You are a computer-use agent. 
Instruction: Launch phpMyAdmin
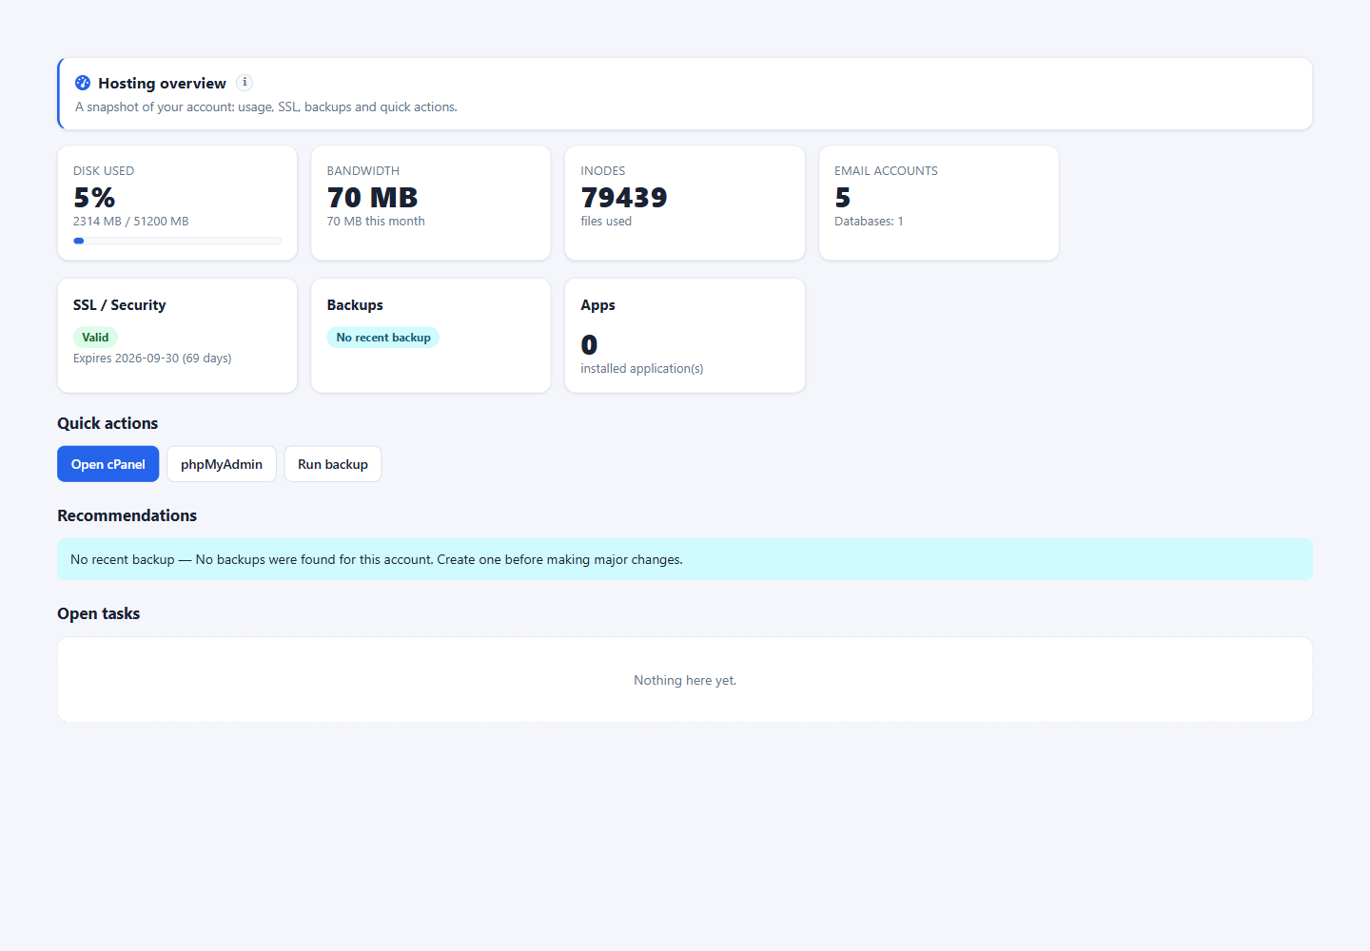click(x=222, y=464)
